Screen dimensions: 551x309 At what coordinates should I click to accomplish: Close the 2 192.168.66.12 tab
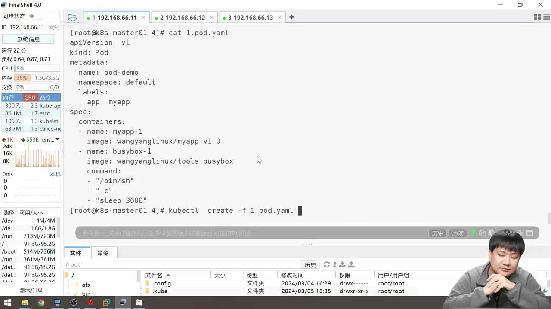[212, 18]
